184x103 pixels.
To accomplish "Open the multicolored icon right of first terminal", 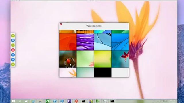I will pos(91,101).
